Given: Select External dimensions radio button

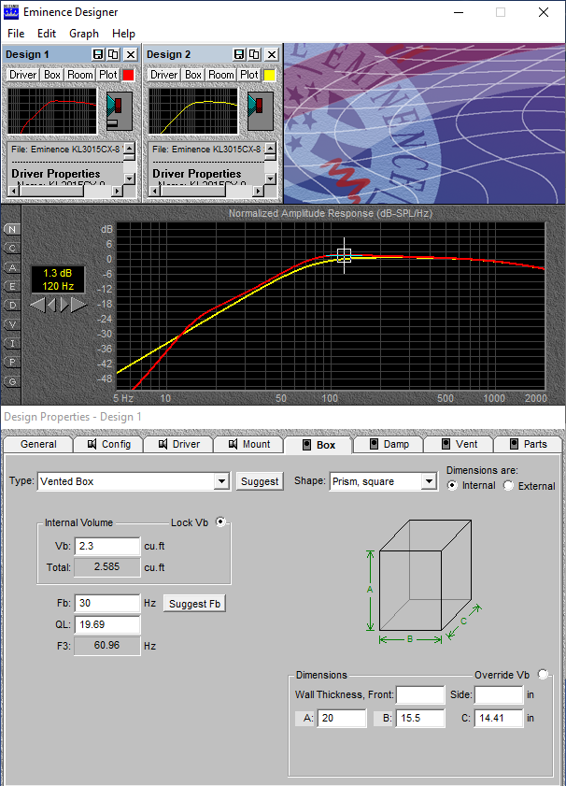Looking at the screenshot, I should click(x=508, y=485).
